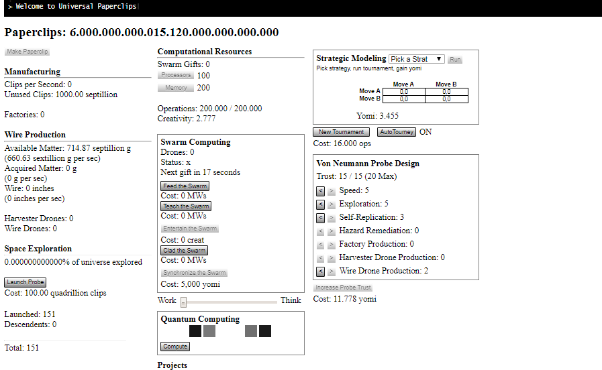Click the Work/Think slider handle
Viewport: 602px width, 370px height.
pos(183,302)
